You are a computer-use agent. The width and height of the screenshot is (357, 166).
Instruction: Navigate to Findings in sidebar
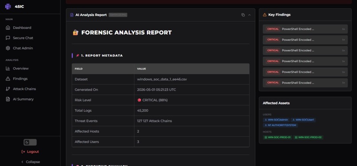click(x=16, y=79)
